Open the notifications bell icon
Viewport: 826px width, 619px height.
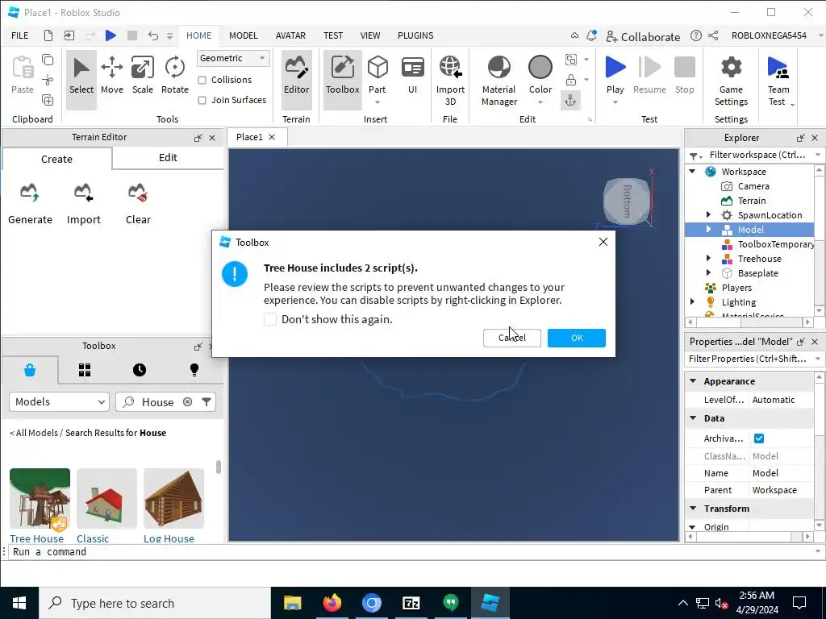coord(591,35)
